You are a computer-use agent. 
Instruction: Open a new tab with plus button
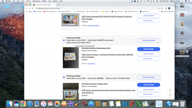58,5
